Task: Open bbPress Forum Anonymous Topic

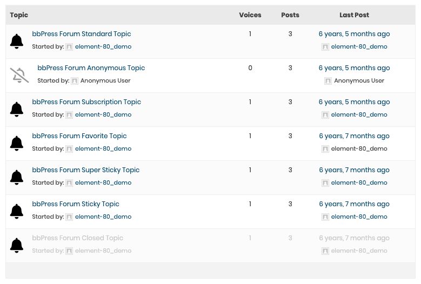Action: coord(91,68)
